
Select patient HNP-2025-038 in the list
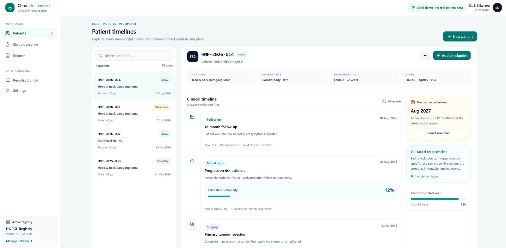coord(134,167)
